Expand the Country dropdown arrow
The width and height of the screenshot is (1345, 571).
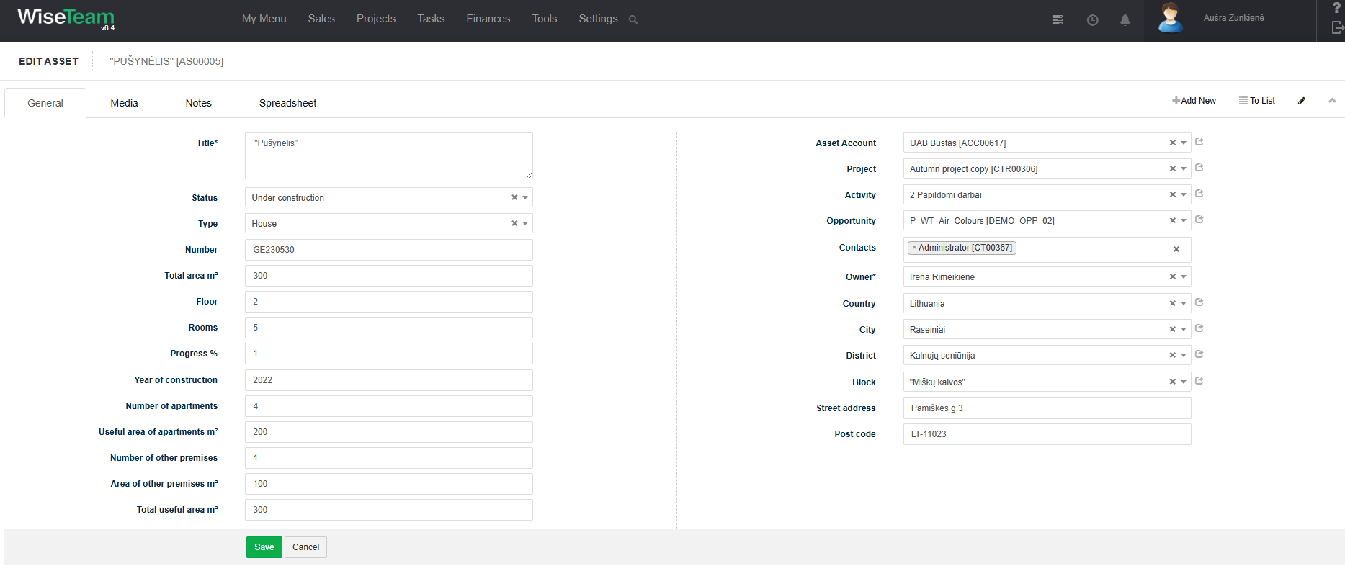[1184, 303]
